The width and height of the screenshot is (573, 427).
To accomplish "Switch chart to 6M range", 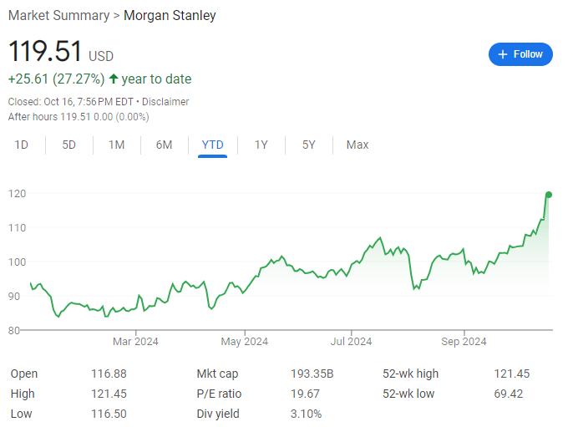I will pyautogui.click(x=165, y=145).
